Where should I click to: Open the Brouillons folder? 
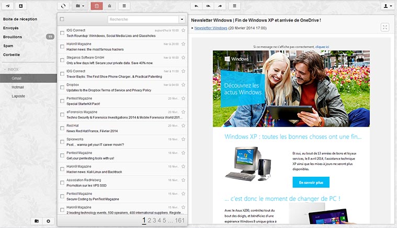[x=13, y=37]
